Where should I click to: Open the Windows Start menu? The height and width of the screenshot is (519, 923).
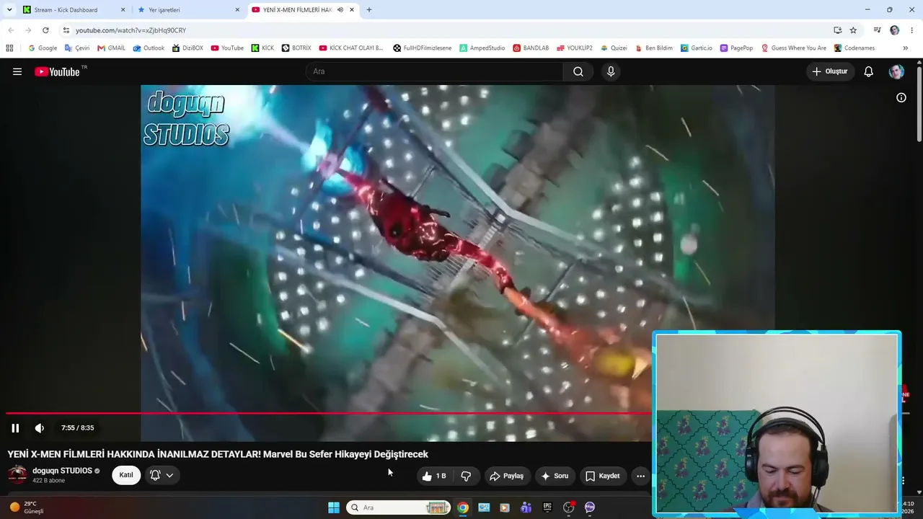point(334,507)
